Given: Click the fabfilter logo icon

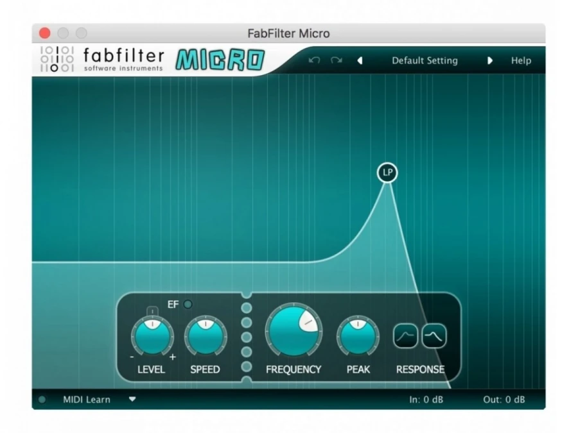Looking at the screenshot, I should click(57, 59).
